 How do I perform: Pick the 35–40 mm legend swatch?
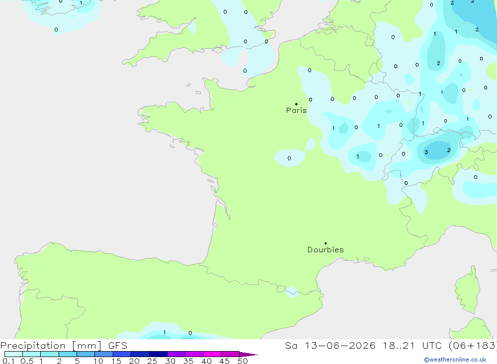point(194,354)
